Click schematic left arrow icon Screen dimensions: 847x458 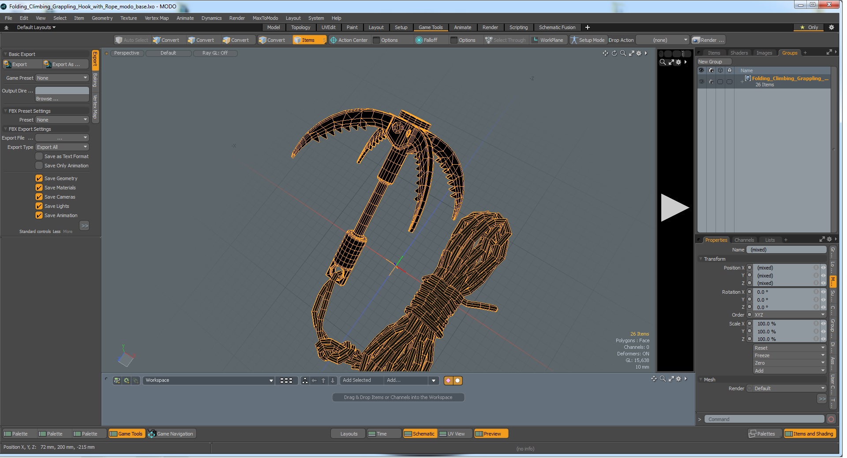point(314,380)
